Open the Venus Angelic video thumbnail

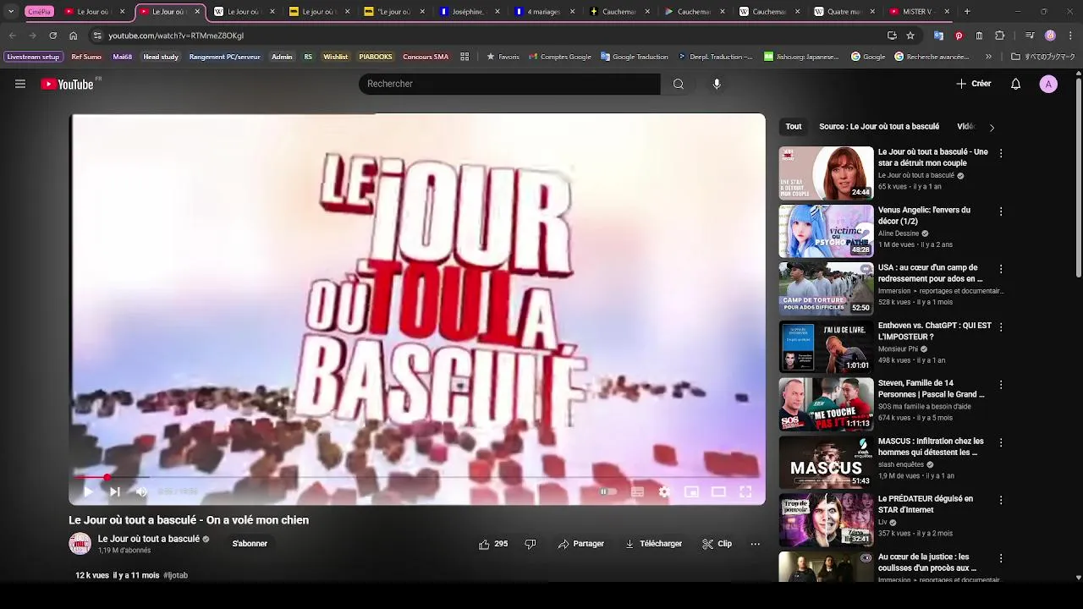pos(826,231)
